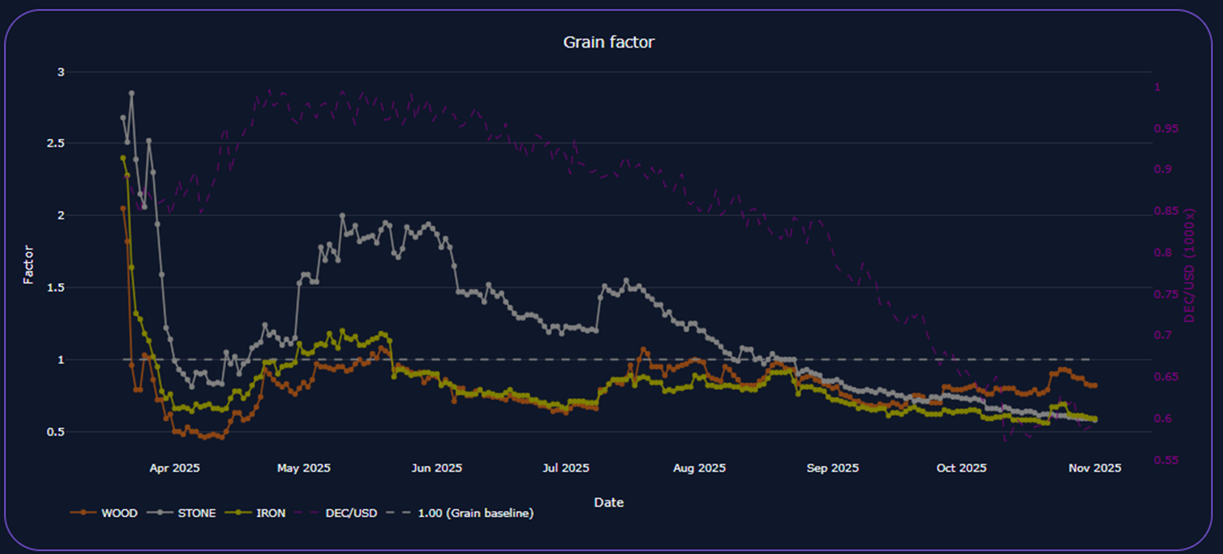Click the 'May 2025' x-axis label
Screen dimensions: 1223x554
click(304, 469)
